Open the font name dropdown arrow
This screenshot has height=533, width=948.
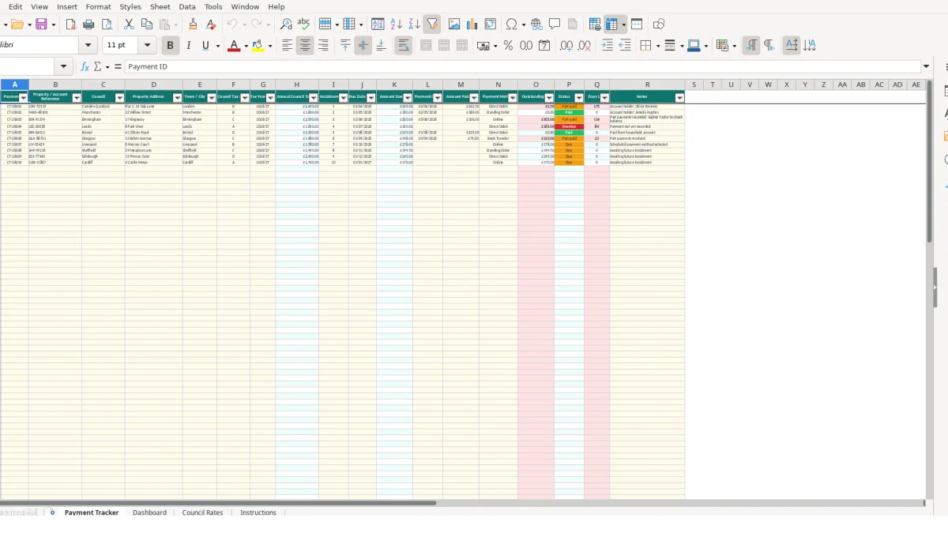(88, 46)
